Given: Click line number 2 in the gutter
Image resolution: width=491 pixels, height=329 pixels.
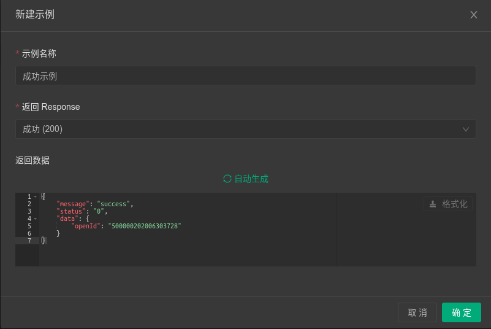Looking at the screenshot, I should tap(29, 204).
